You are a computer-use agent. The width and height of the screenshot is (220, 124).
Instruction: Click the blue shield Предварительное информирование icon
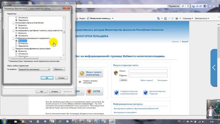[x=117, y=93]
